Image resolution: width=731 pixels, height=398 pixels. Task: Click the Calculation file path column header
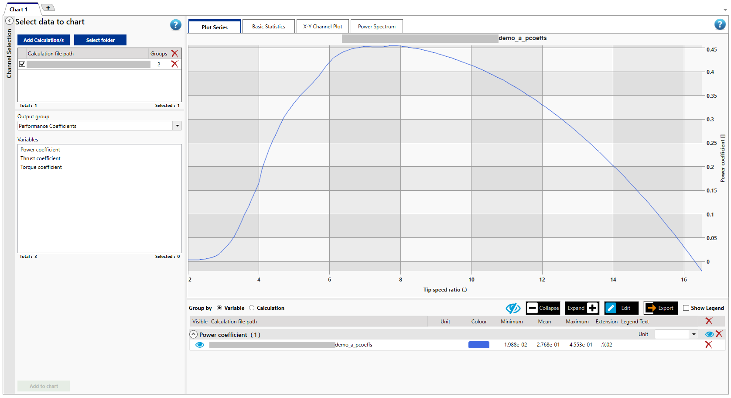tap(51, 54)
